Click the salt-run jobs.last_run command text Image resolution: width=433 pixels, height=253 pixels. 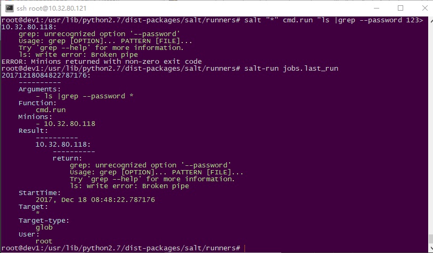(x=291, y=69)
